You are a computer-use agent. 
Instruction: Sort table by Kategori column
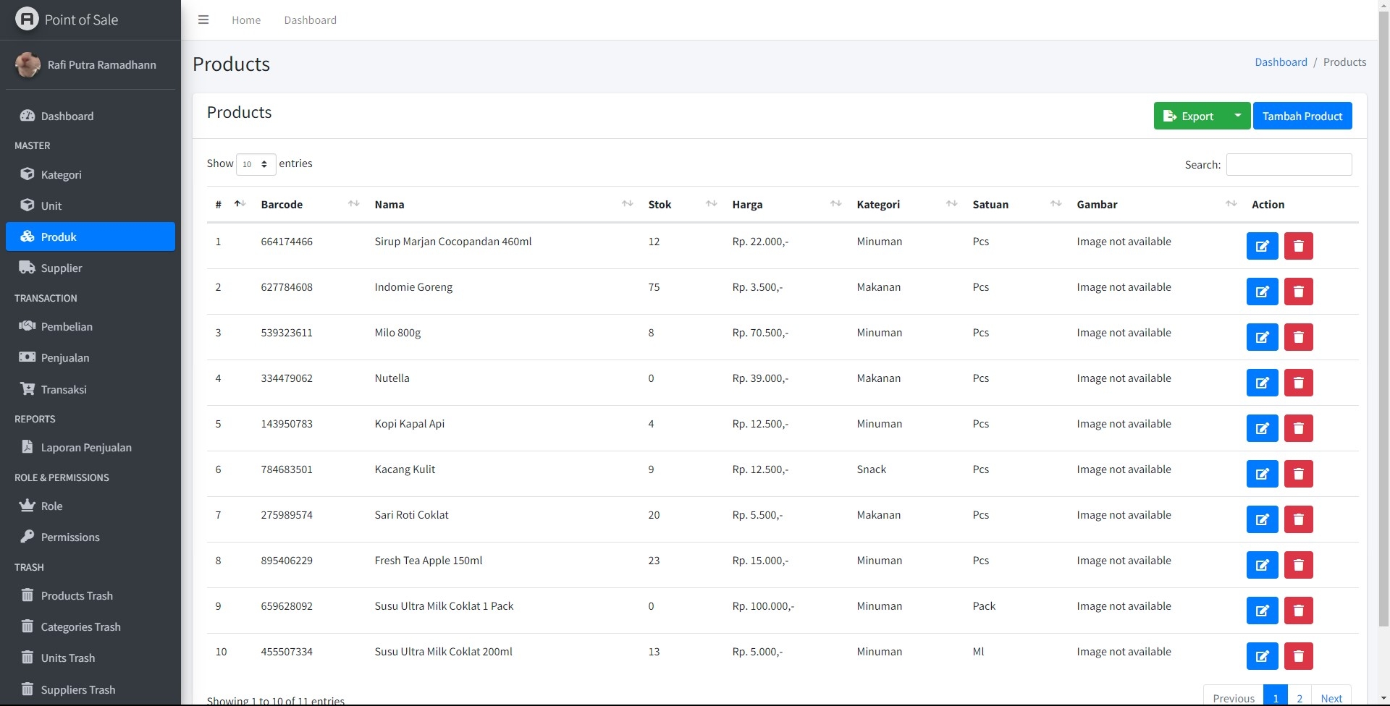(x=906, y=204)
